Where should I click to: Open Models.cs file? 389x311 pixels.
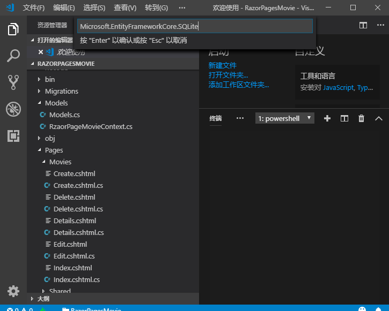[x=64, y=115]
